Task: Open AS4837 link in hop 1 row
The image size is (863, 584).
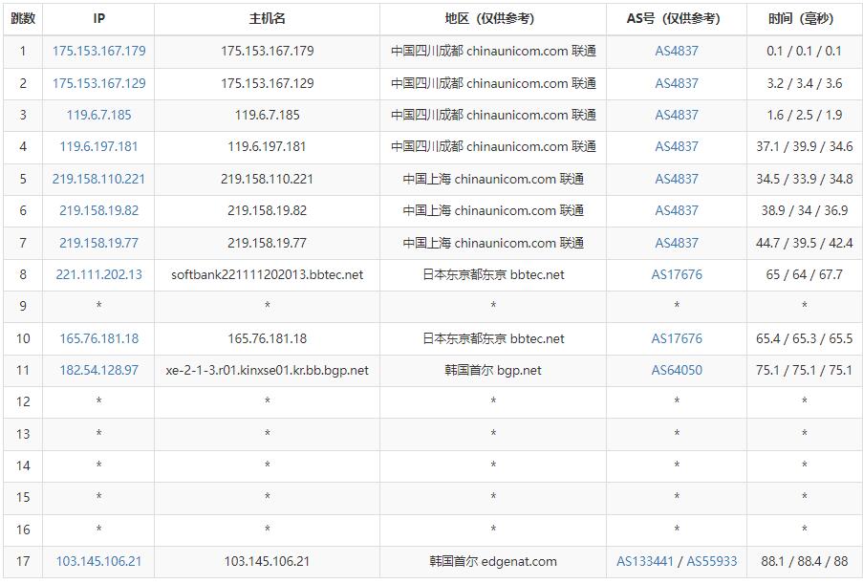Action: pyautogui.click(x=677, y=52)
